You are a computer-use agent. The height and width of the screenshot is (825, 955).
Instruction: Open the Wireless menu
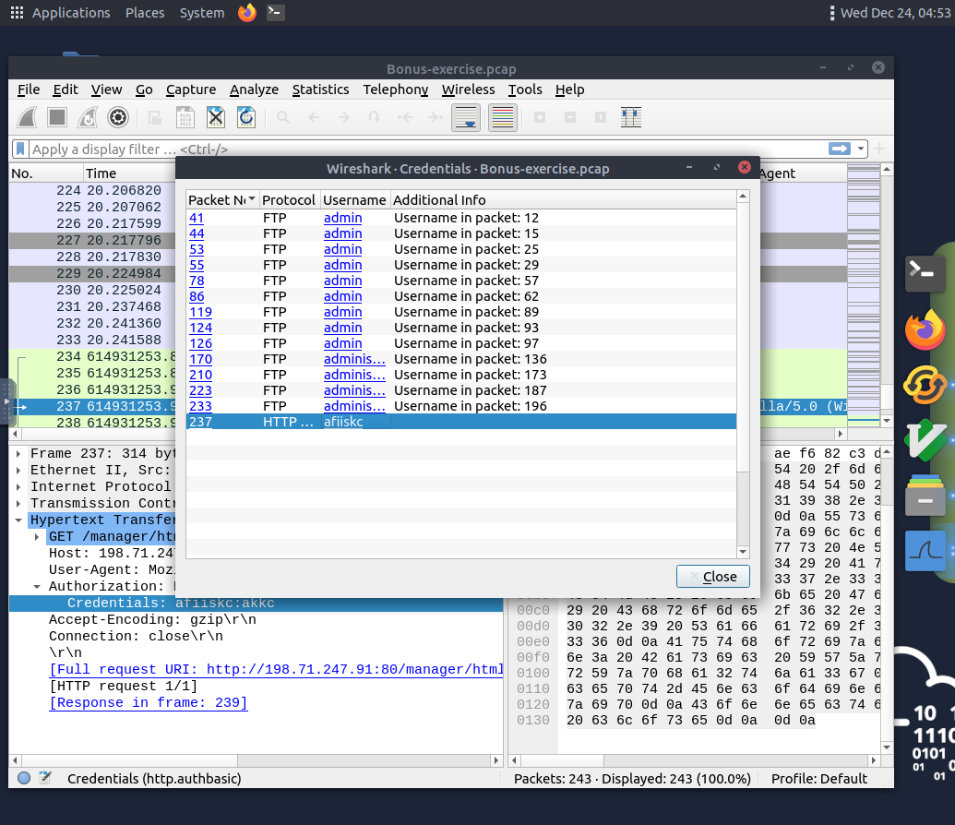[468, 90]
